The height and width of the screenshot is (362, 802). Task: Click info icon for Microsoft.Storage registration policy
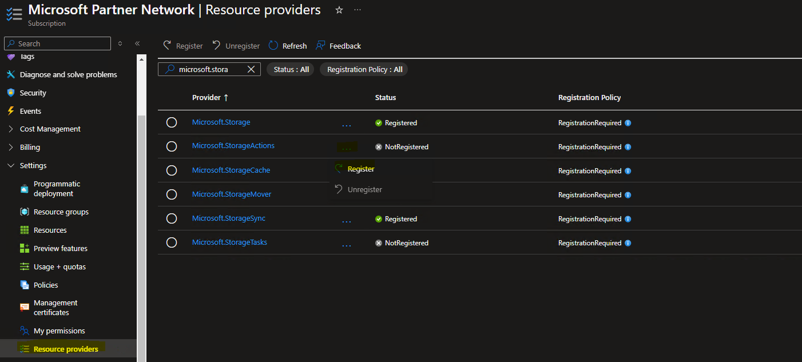click(x=628, y=123)
